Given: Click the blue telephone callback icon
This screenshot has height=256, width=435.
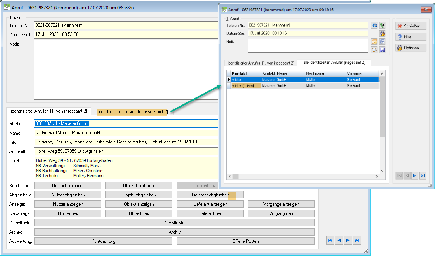Looking at the screenshot, I should click(x=374, y=26).
